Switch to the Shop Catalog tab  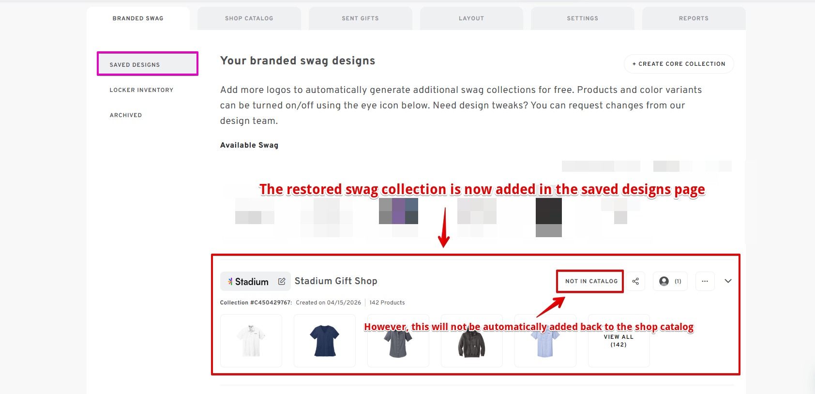point(249,18)
